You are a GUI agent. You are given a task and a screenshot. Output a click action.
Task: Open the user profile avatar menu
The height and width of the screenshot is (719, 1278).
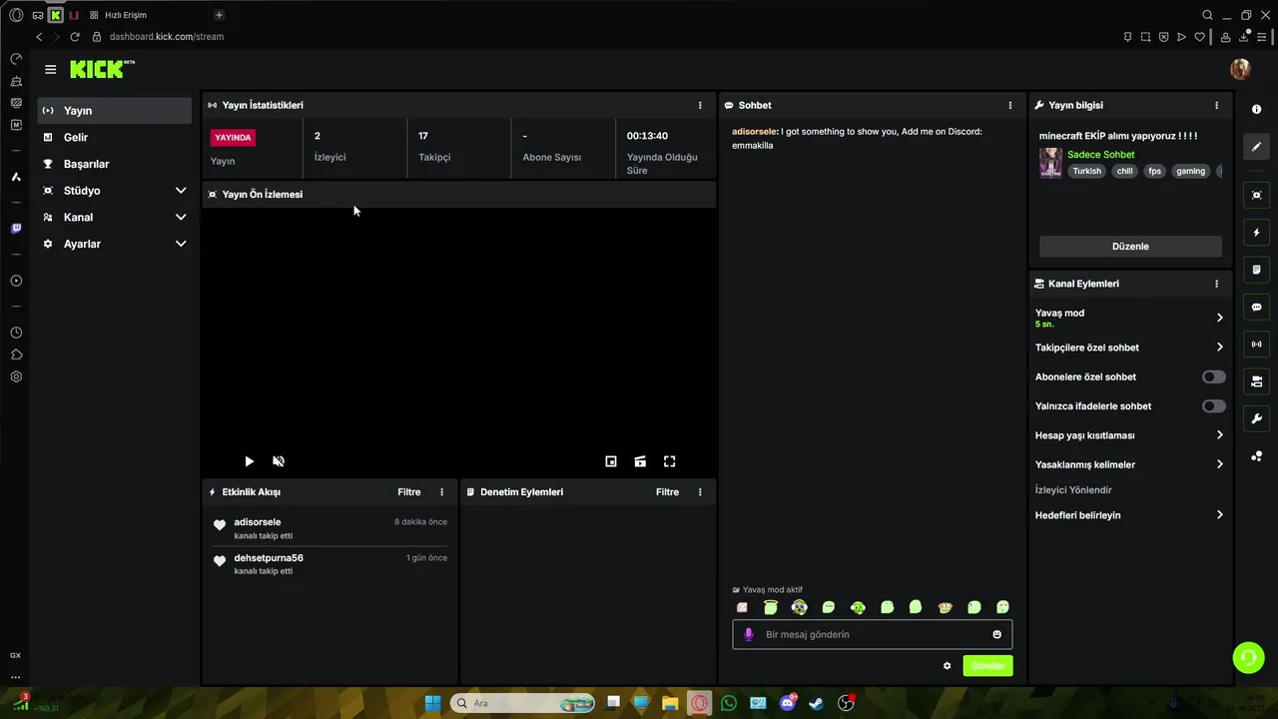(x=1240, y=69)
